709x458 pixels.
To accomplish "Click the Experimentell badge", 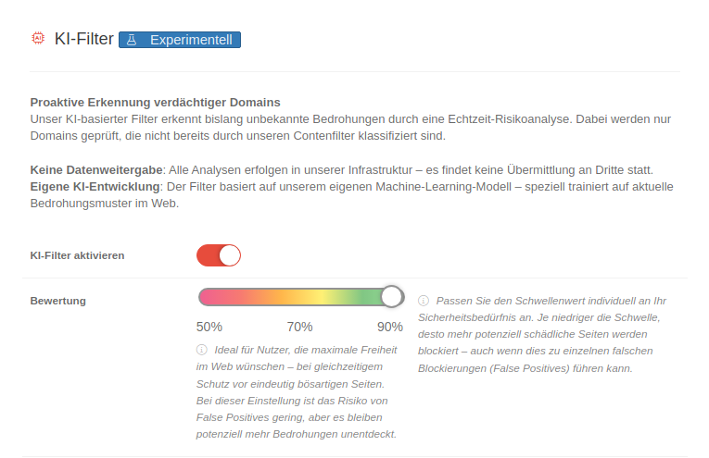I will (x=180, y=40).
